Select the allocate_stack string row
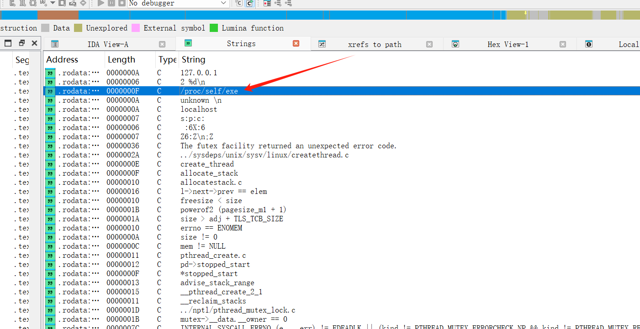Screen dimensions: 640x329 coord(342,173)
